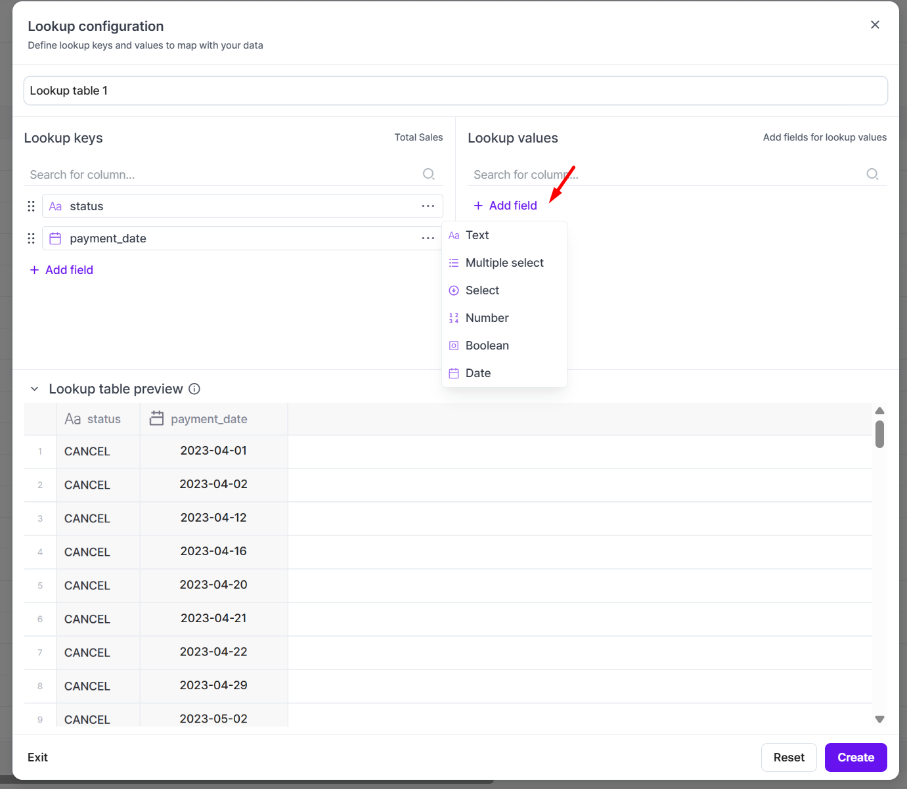
Task: Choose Multiple select field type
Action: [504, 263]
